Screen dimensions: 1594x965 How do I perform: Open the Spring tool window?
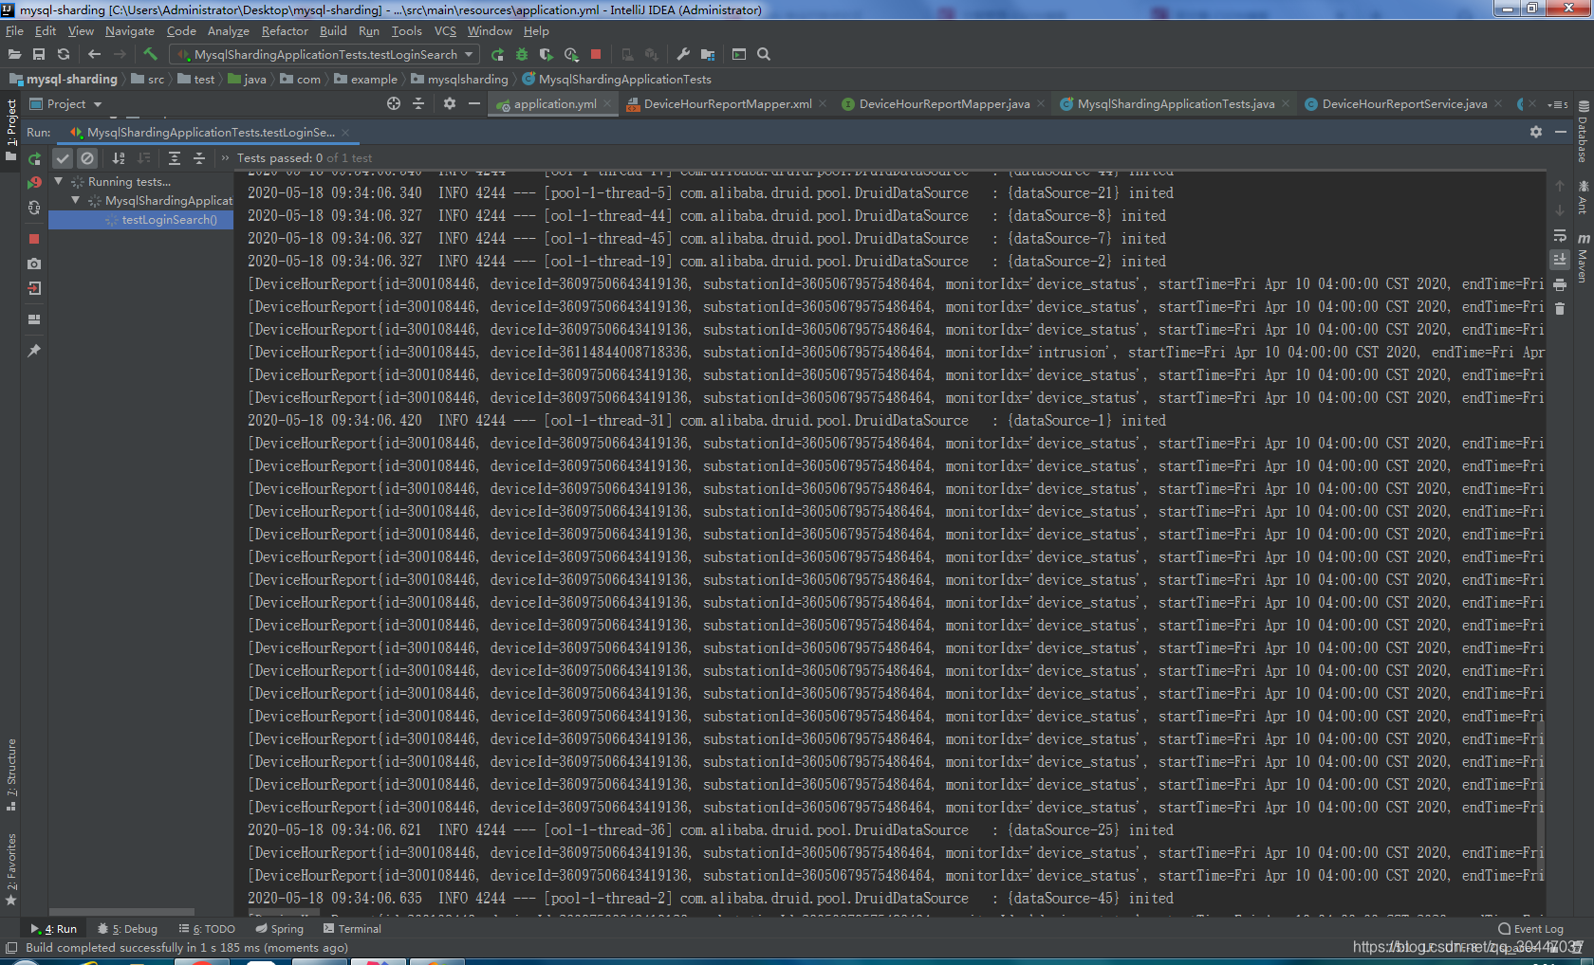coord(280,929)
